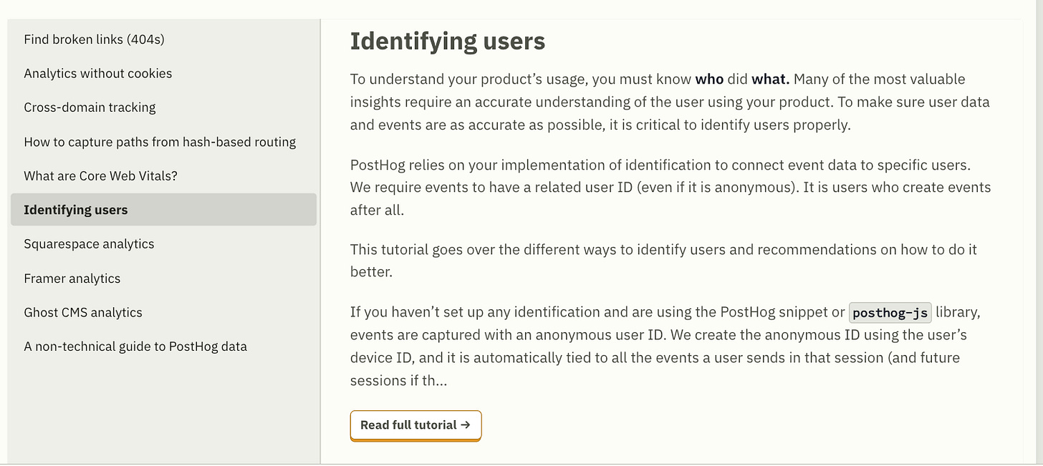Open A non-technical guide to PostHog data
Screen dimensions: 1043x466
click(135, 346)
